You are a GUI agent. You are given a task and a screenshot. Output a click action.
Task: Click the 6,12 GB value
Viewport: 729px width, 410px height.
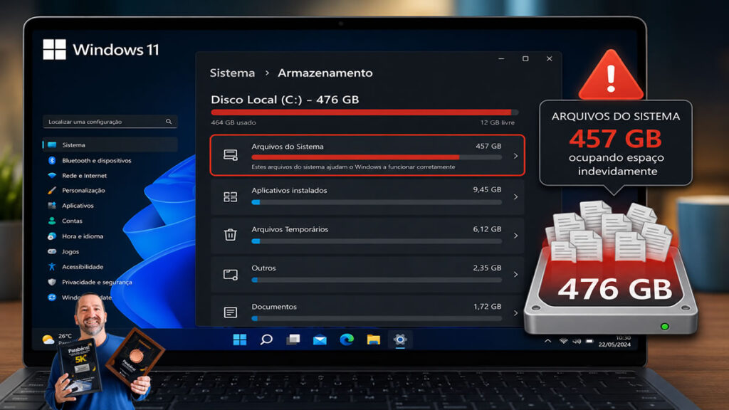487,228
